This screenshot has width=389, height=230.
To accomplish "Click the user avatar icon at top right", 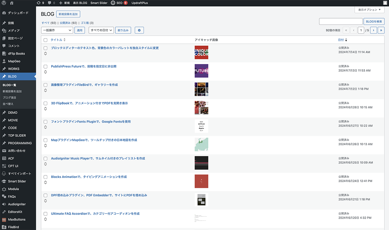I will pos(385,3).
